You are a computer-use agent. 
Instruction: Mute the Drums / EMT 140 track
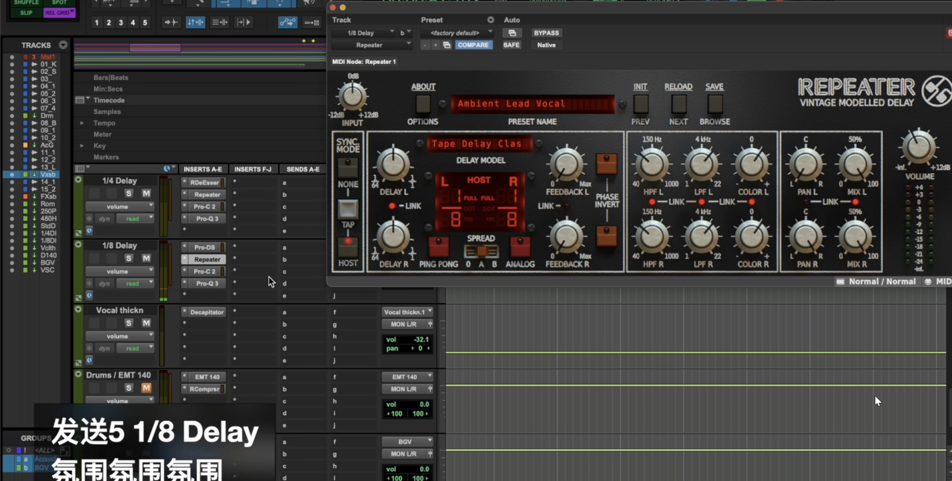[146, 388]
